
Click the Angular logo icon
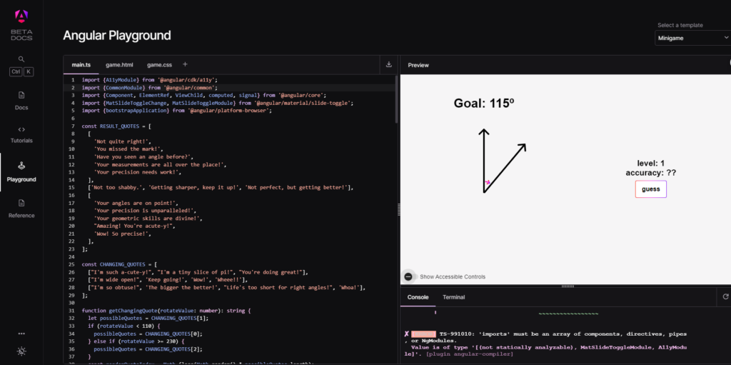(x=21, y=16)
